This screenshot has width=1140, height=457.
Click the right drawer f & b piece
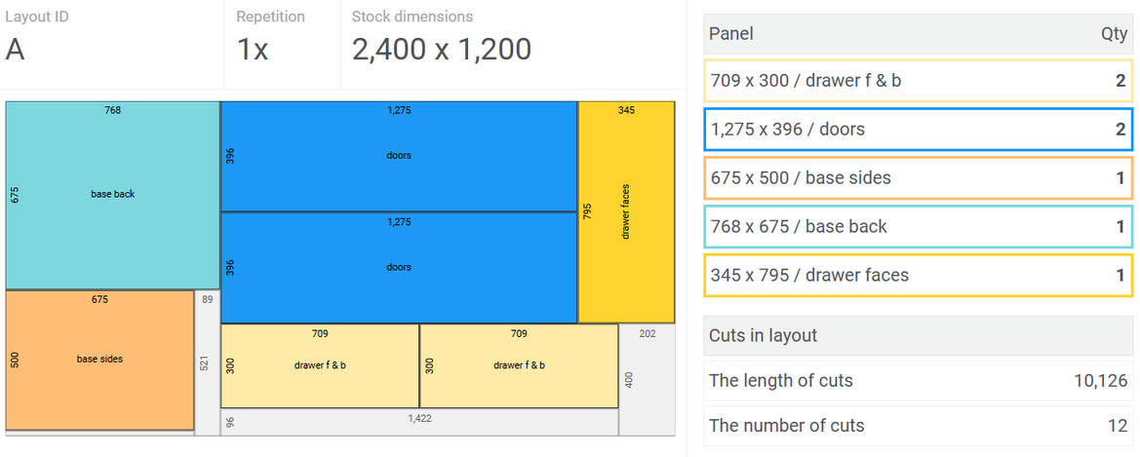519,365
